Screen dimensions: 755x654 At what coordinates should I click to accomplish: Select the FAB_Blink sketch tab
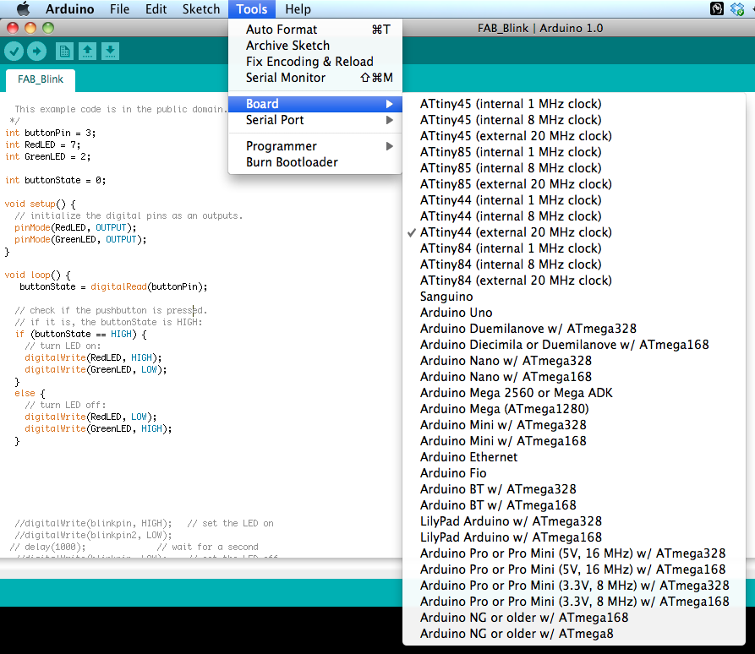[x=41, y=79]
